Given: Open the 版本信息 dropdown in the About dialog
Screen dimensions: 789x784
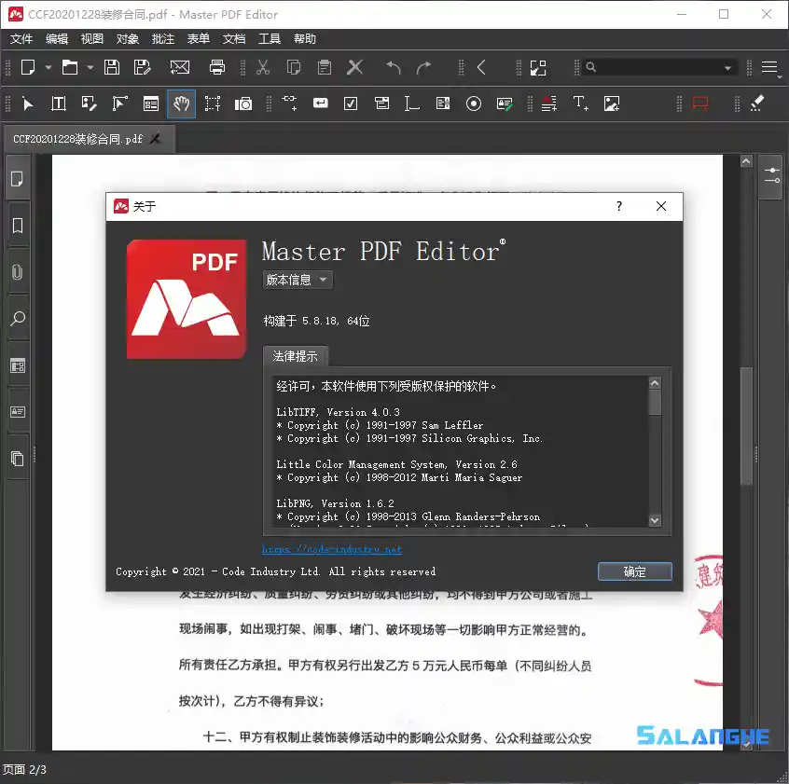Looking at the screenshot, I should (297, 280).
